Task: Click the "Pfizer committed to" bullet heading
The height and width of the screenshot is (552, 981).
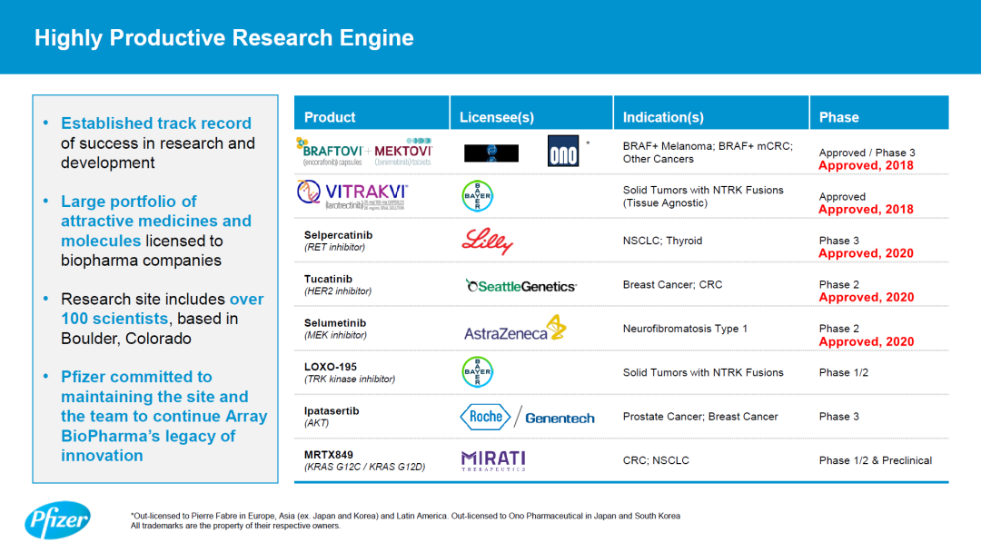Action: (136, 377)
